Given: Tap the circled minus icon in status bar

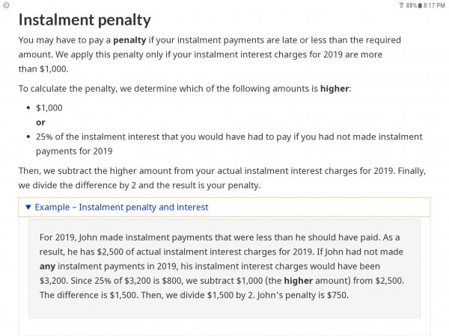Looking at the screenshot, I should click(x=6, y=5).
